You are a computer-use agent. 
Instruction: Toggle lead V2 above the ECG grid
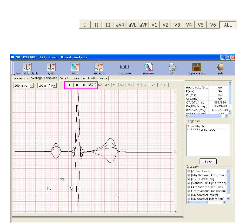point(122,85)
